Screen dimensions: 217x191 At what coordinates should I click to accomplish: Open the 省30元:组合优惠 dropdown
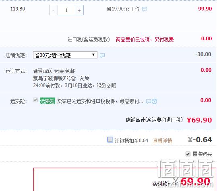(65, 55)
